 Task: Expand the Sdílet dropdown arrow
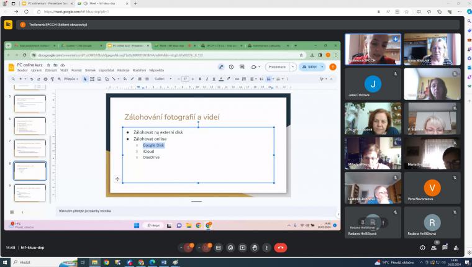click(x=322, y=67)
